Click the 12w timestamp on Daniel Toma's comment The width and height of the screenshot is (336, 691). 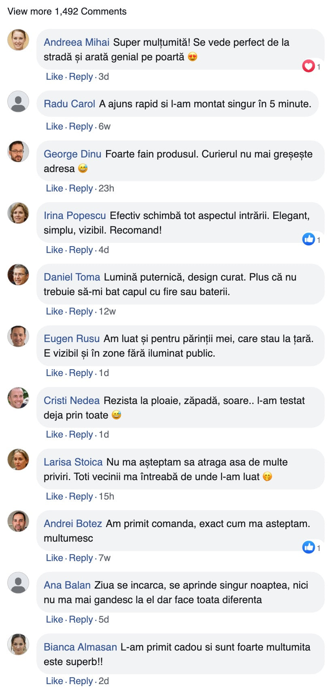click(107, 311)
